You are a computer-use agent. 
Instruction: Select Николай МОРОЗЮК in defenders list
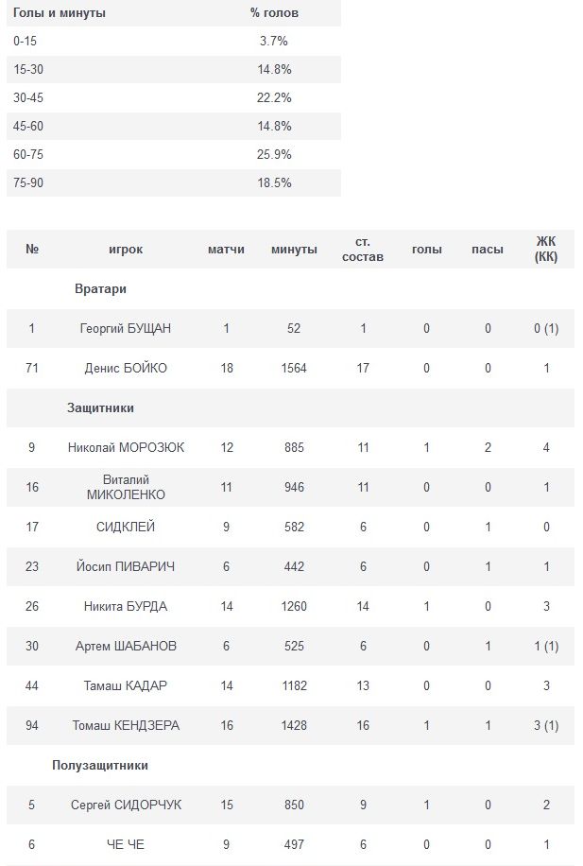(126, 448)
